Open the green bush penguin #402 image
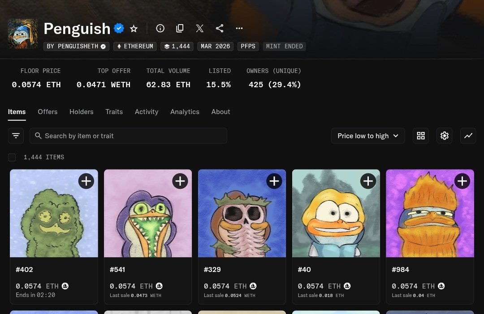Image resolution: width=484 pixels, height=314 pixels. tap(54, 213)
